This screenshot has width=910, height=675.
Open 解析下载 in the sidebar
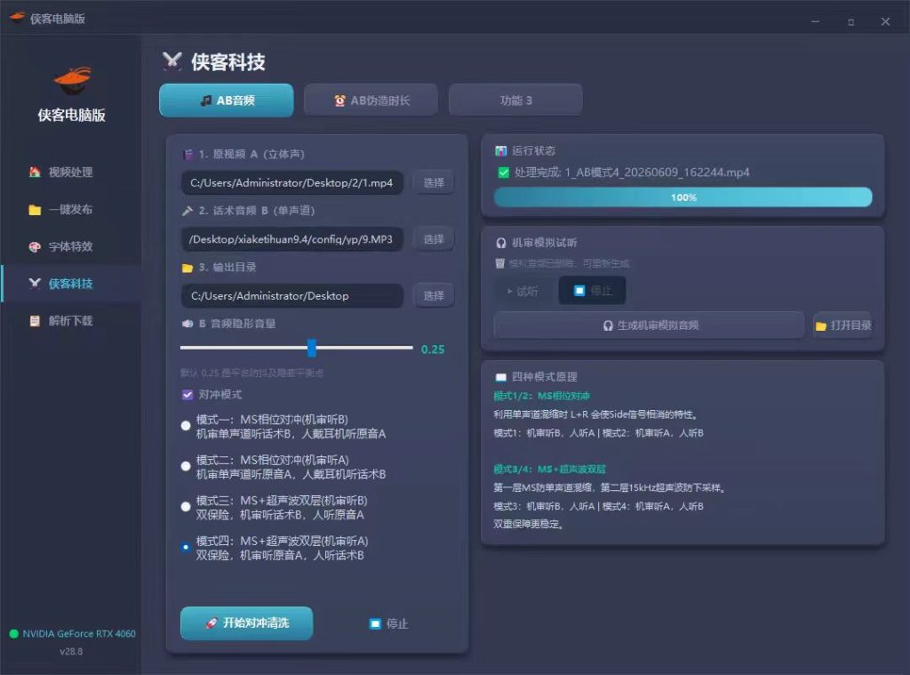(70, 321)
